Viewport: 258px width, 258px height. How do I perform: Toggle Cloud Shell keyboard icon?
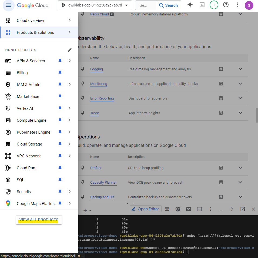(x=167, y=209)
